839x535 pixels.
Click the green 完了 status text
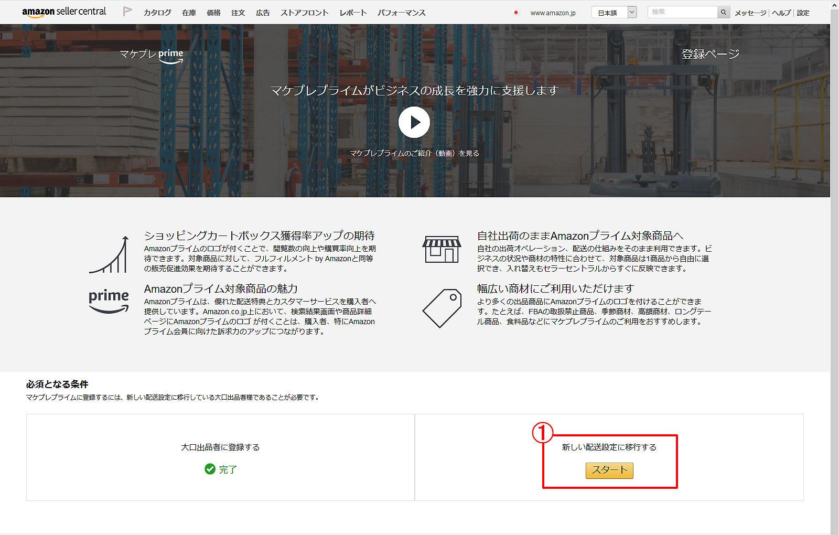point(228,469)
